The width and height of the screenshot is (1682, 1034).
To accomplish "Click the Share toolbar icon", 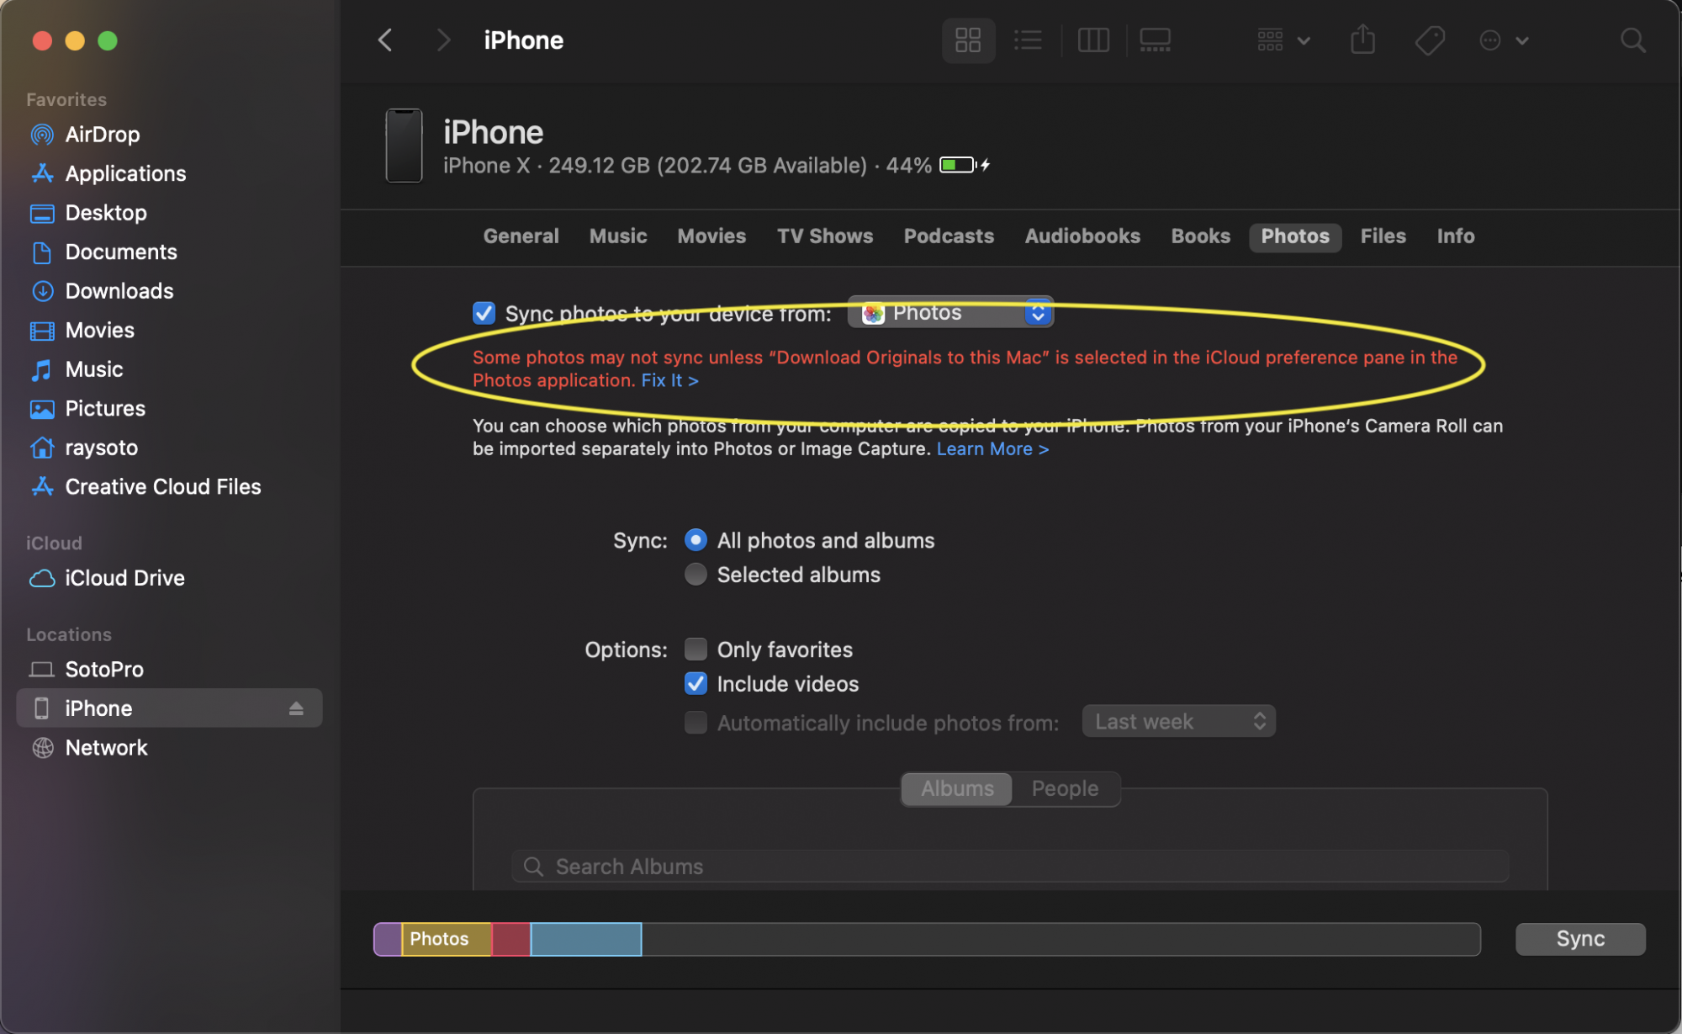I will click(x=1362, y=40).
